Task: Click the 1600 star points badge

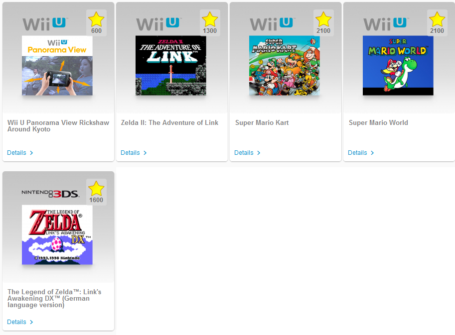Action: pos(96,192)
